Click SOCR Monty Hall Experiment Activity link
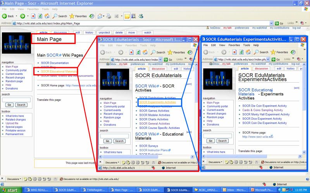 pos(266,114)
